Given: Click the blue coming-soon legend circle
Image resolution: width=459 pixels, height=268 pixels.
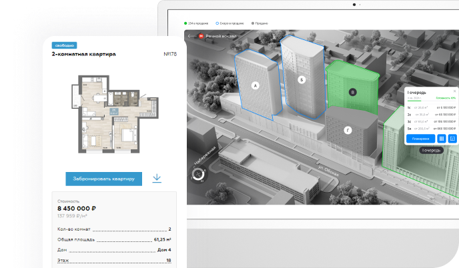Looking at the screenshot, I should 217,23.
